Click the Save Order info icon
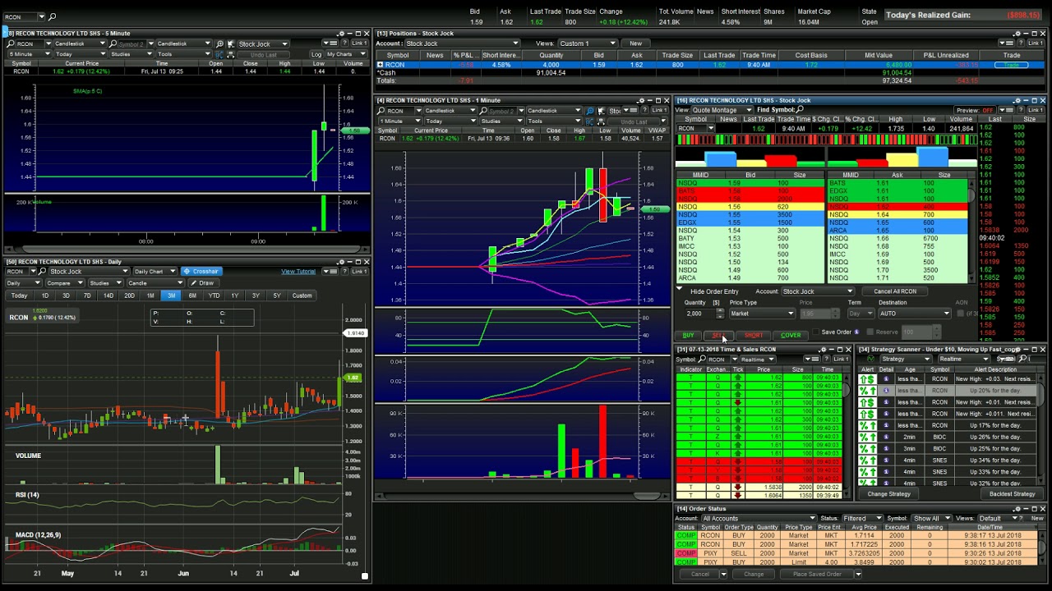Screen dimensions: 1052x591 857,332
